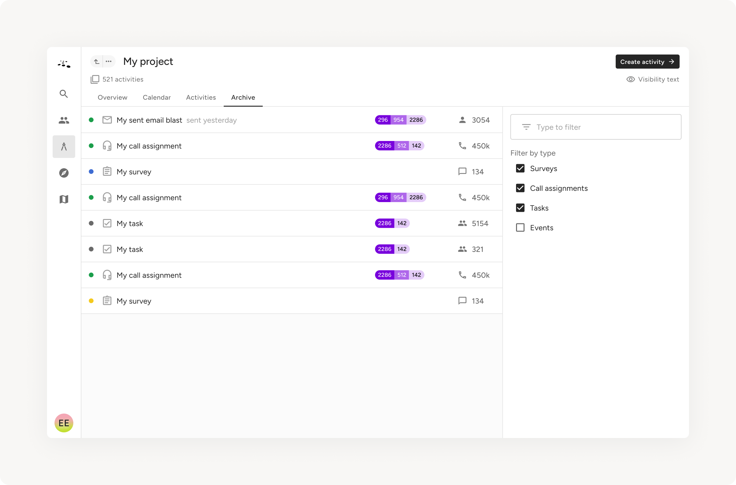Toggle the Visibility text eye icon
Viewport: 736px width, 485px height.
[x=630, y=79]
